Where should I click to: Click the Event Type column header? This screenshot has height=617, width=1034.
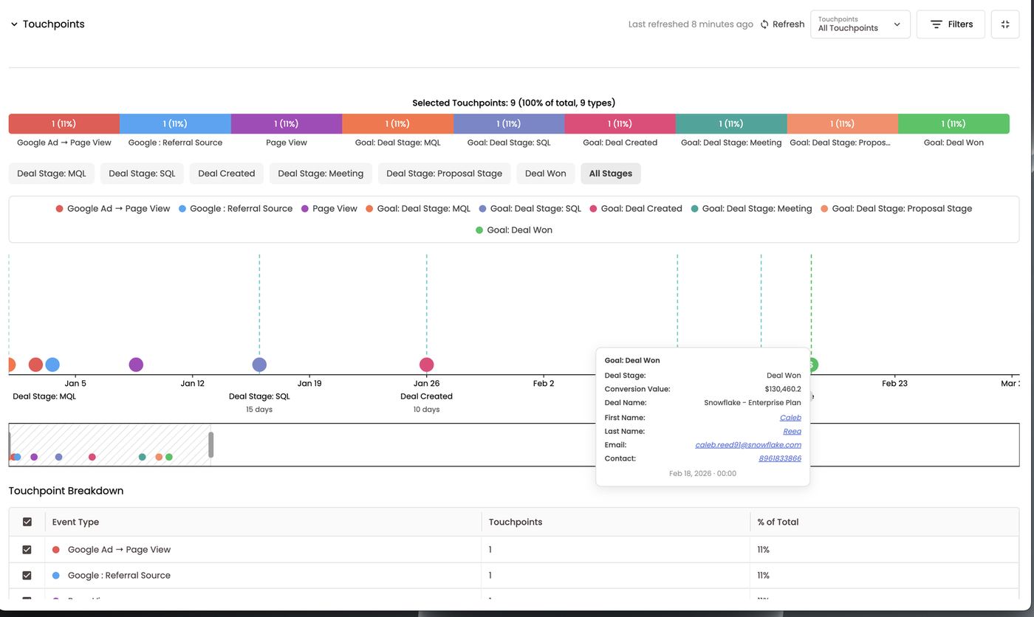(x=75, y=522)
